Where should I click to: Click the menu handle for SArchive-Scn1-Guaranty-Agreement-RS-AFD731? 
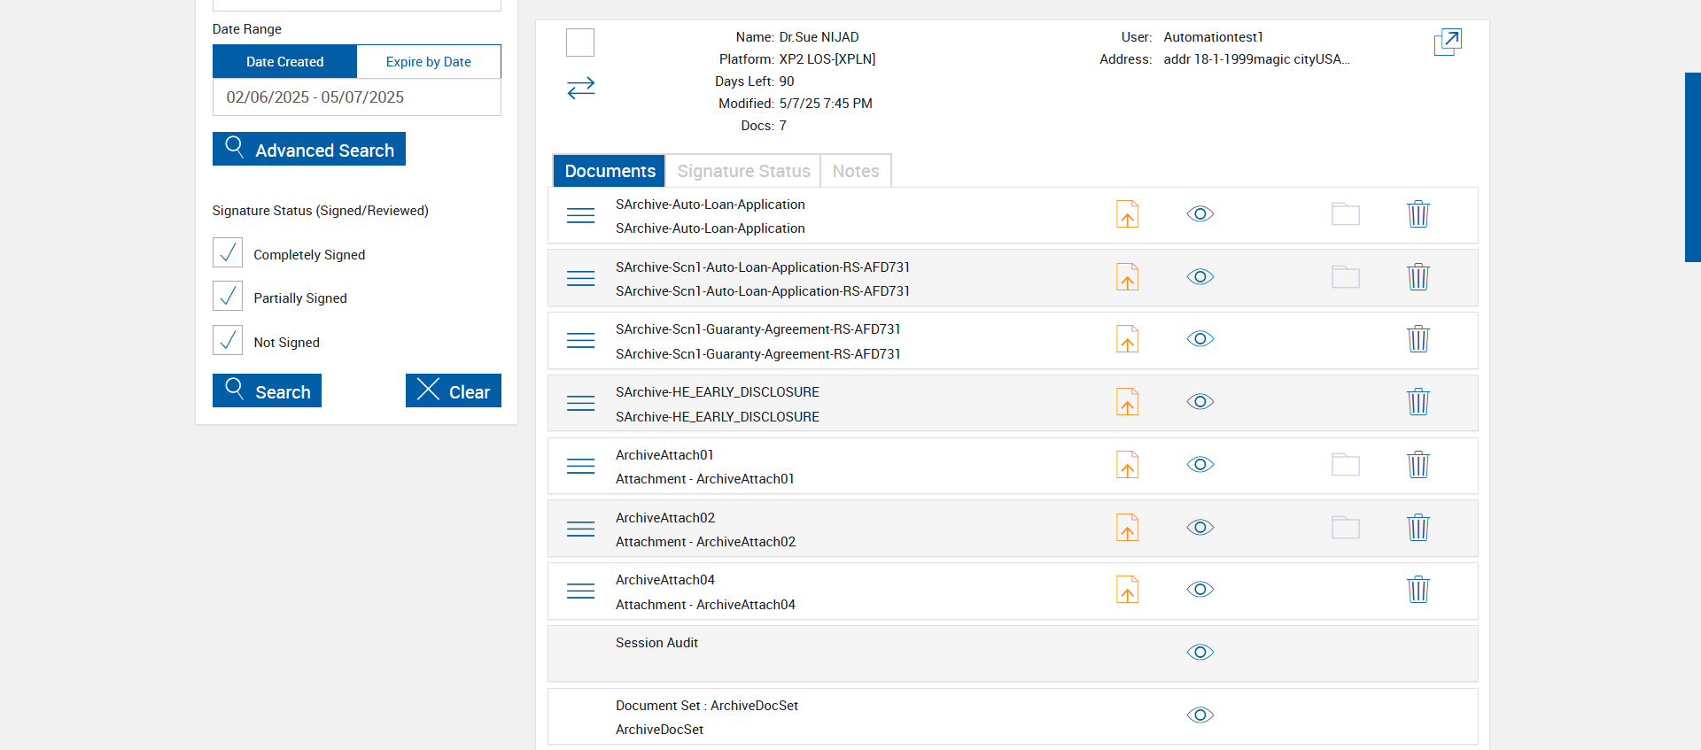580,340
